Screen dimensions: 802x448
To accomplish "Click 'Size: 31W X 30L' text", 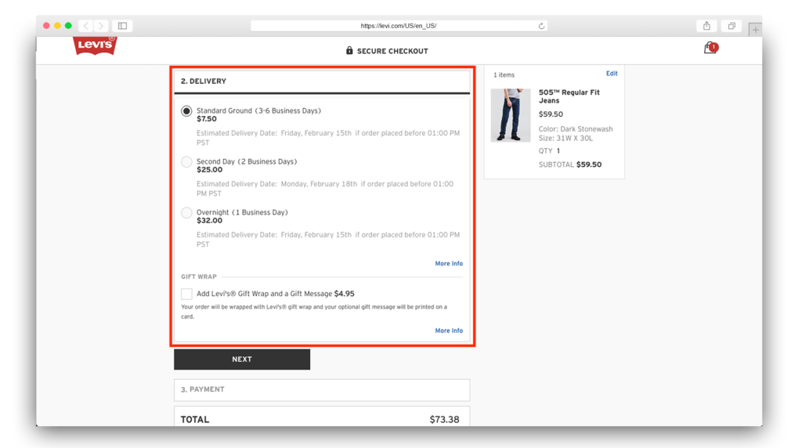I will tap(565, 138).
